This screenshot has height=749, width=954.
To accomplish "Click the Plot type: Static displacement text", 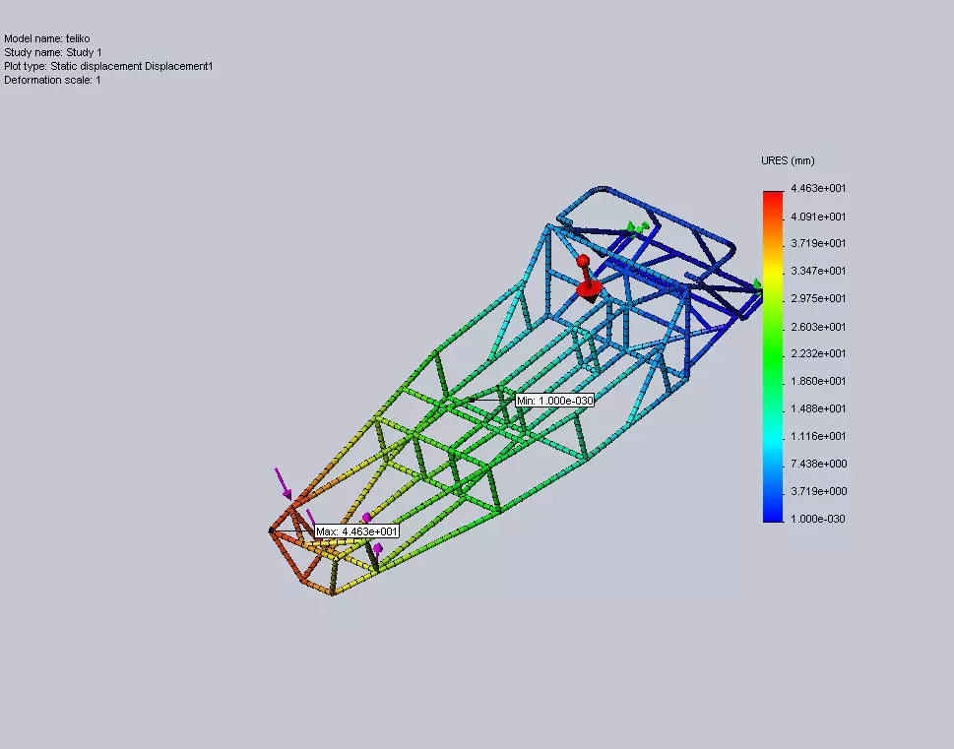I will click(108, 66).
